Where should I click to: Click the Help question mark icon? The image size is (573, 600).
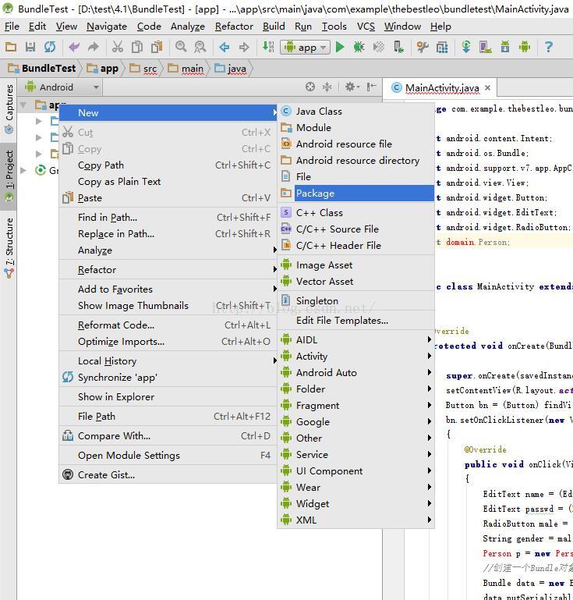pos(549,47)
